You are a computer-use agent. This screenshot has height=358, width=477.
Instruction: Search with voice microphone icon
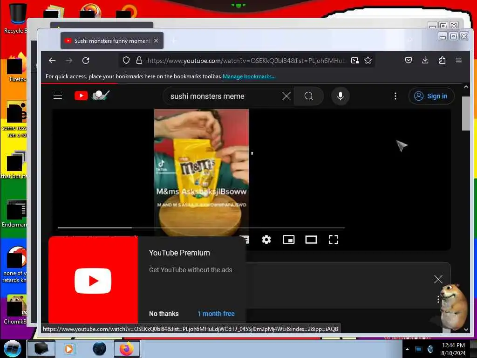coord(341,96)
